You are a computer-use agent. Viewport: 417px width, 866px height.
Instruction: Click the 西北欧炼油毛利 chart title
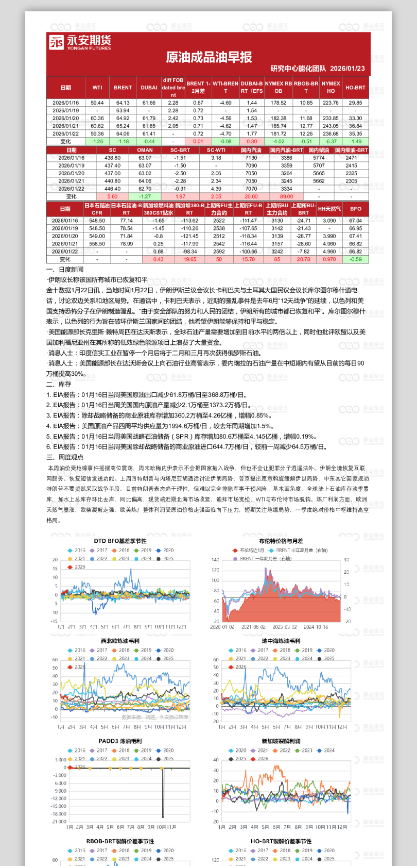(x=120, y=641)
